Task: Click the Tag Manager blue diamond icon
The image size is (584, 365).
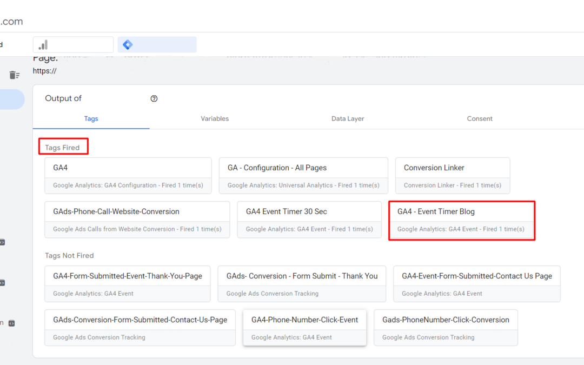Action: coord(128,45)
